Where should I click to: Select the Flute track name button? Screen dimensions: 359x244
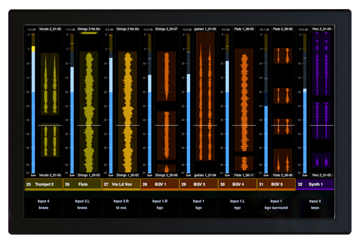(x=82, y=184)
